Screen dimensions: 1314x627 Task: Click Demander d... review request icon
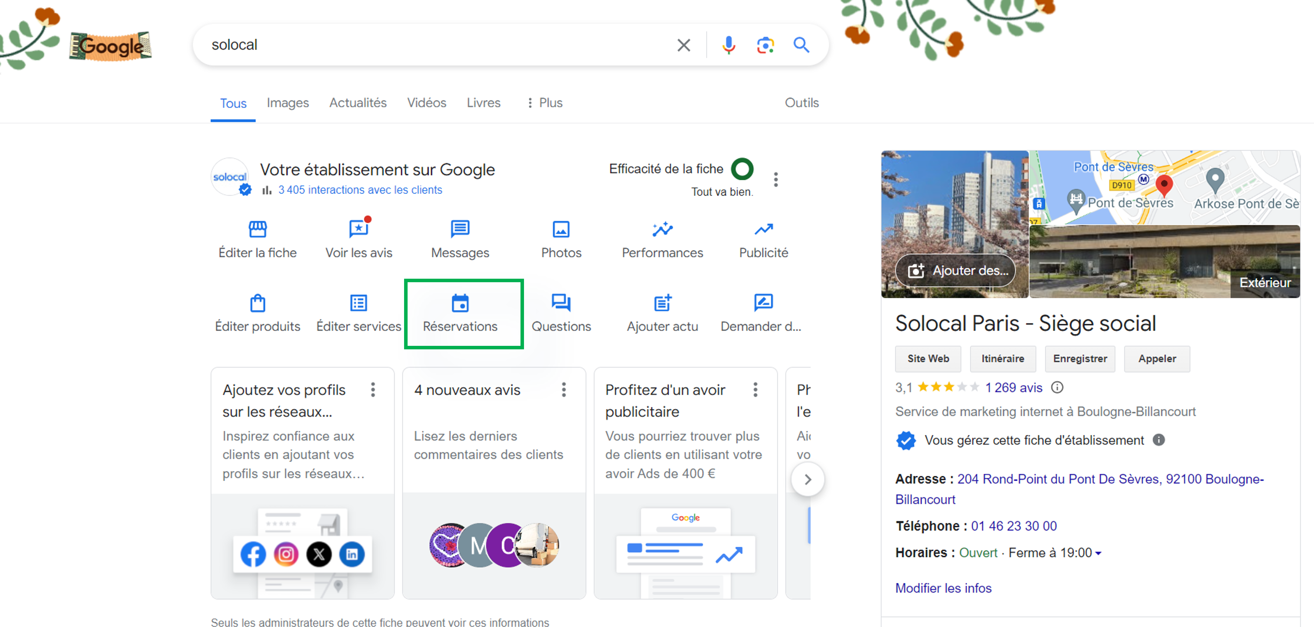(763, 303)
